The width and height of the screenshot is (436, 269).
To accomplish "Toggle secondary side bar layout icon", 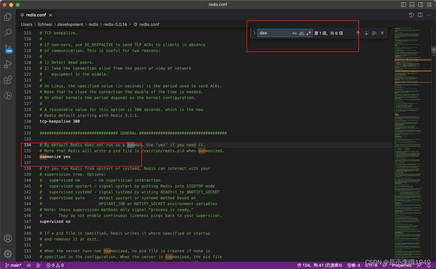I will tap(421, 5).
